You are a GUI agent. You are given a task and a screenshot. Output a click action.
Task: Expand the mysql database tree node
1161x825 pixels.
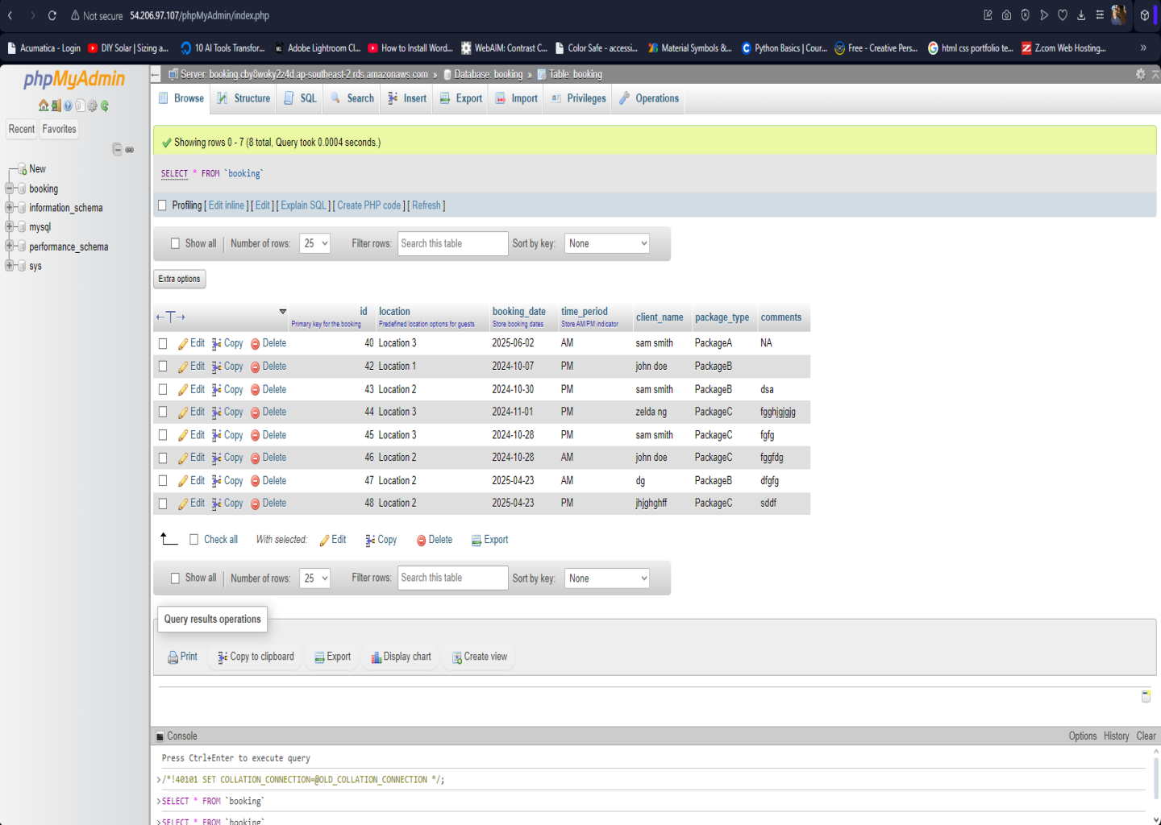pyautogui.click(x=10, y=227)
